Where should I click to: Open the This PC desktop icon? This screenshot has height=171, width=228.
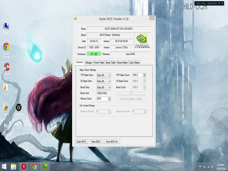point(6,28)
